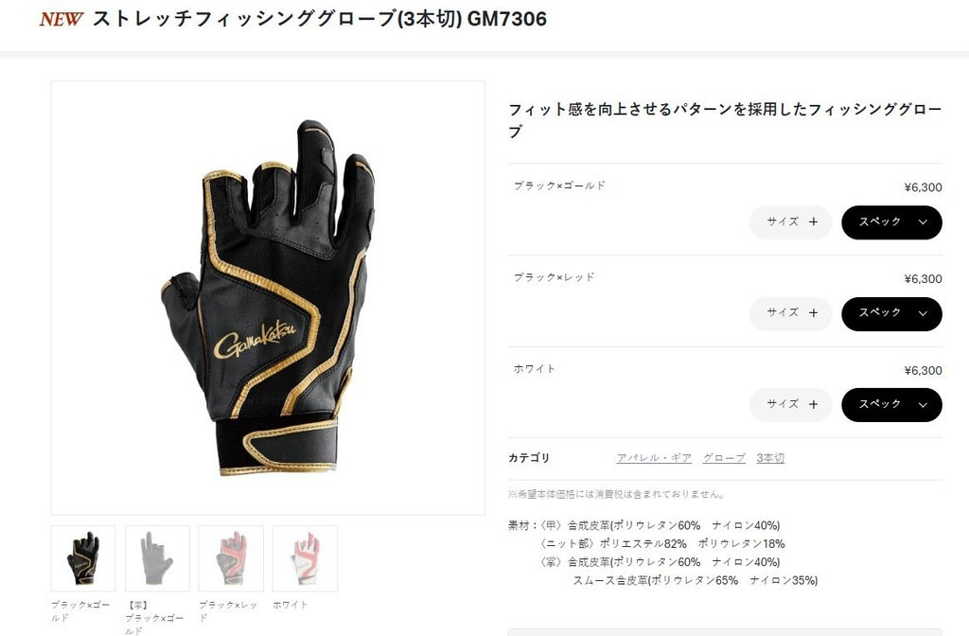Open アパレル・ギア category link
Image resolution: width=969 pixels, height=636 pixels.
click(654, 458)
